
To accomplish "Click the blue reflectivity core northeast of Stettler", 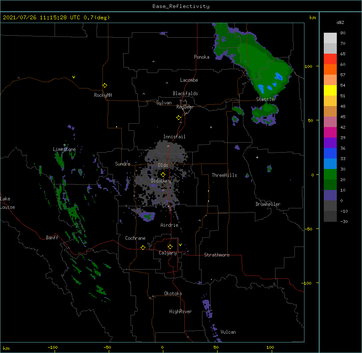I will pyautogui.click(x=279, y=76).
